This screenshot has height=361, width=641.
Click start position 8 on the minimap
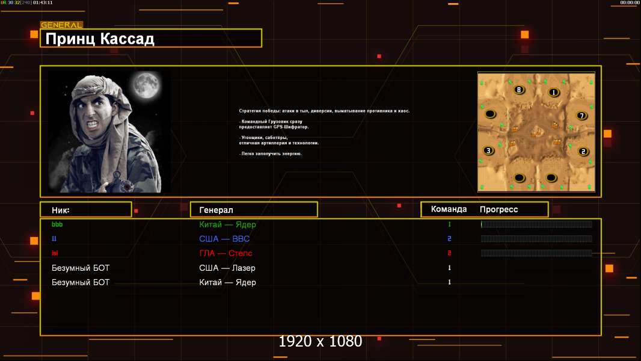tap(520, 90)
